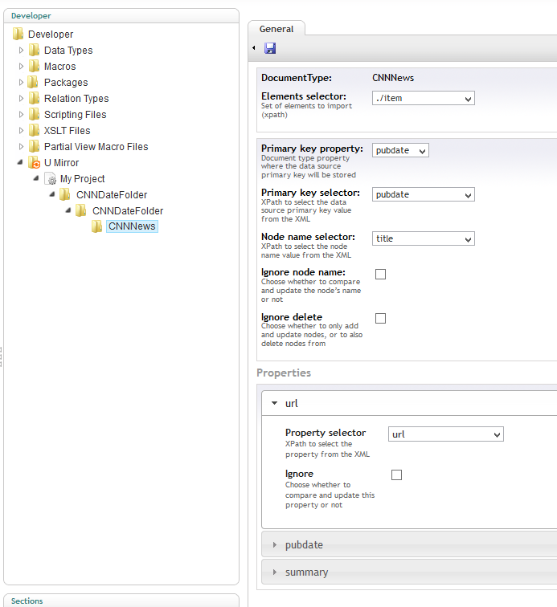Select the General tab
557x607 pixels.
(x=276, y=29)
